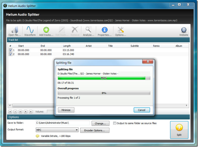The image size is (198, 147).
Task: Uncheck track 1 checkbox
Action: tap(10, 50)
